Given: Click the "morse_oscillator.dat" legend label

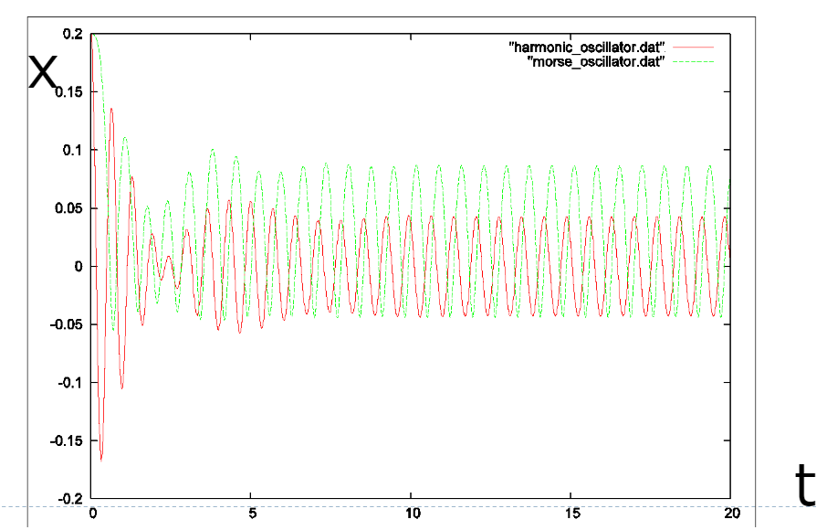Looking at the screenshot, I should 595,62.
